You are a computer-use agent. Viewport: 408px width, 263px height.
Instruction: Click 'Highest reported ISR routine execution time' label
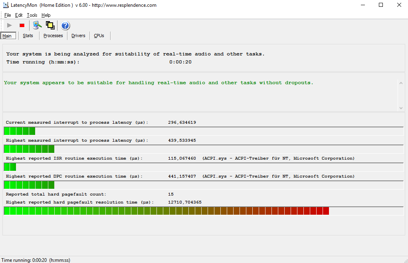74,158
